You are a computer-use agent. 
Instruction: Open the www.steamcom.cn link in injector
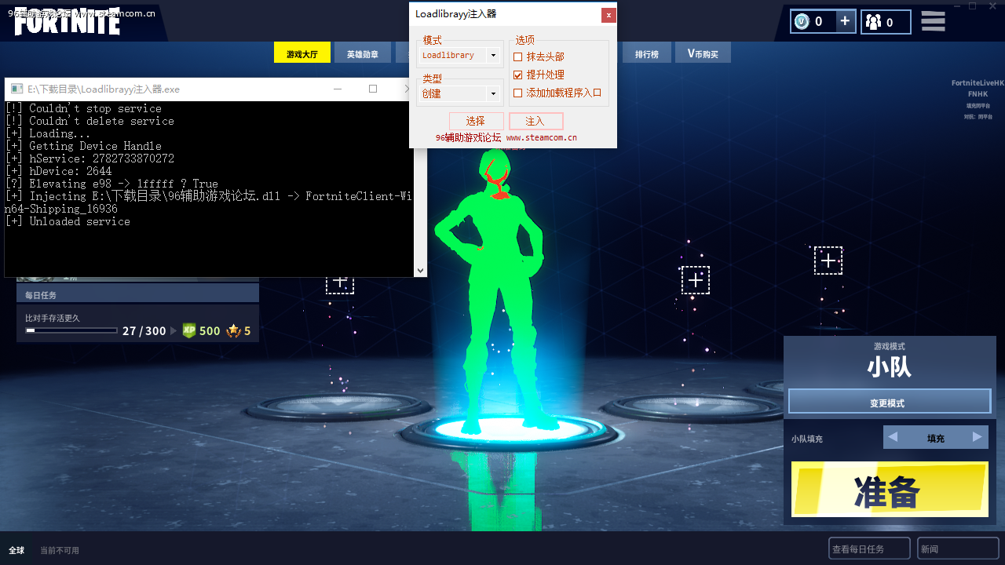pyautogui.click(x=542, y=137)
